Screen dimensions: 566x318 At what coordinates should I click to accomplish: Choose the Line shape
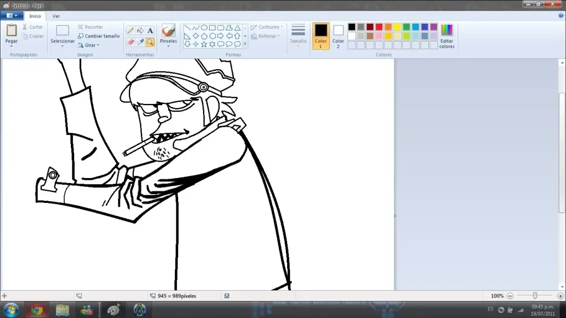[x=188, y=28]
